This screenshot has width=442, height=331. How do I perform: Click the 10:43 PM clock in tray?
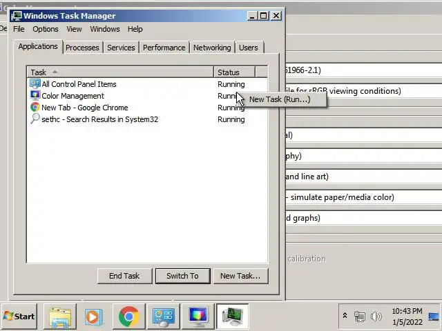[x=407, y=311]
